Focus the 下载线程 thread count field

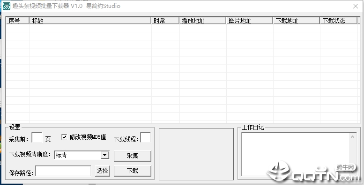(x=146, y=137)
